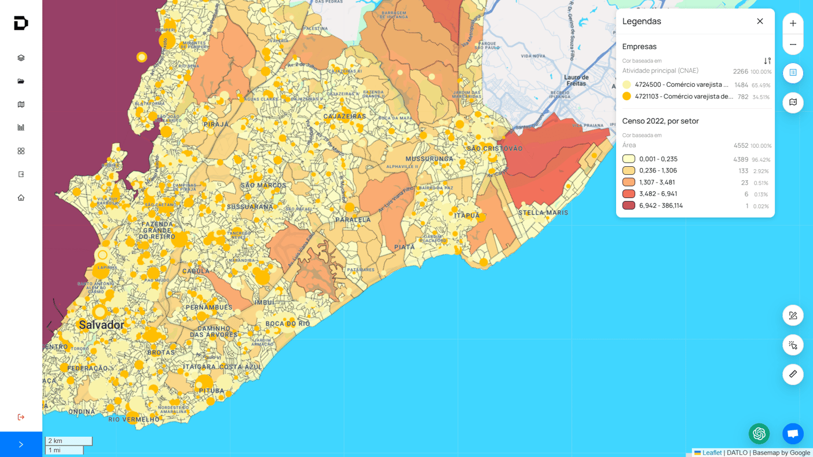The image size is (813, 457).
Task: Toggle the 0,001 - 0,235 census legend entry
Action: (629, 159)
